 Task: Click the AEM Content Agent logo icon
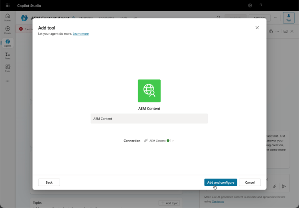click(x=24, y=18)
